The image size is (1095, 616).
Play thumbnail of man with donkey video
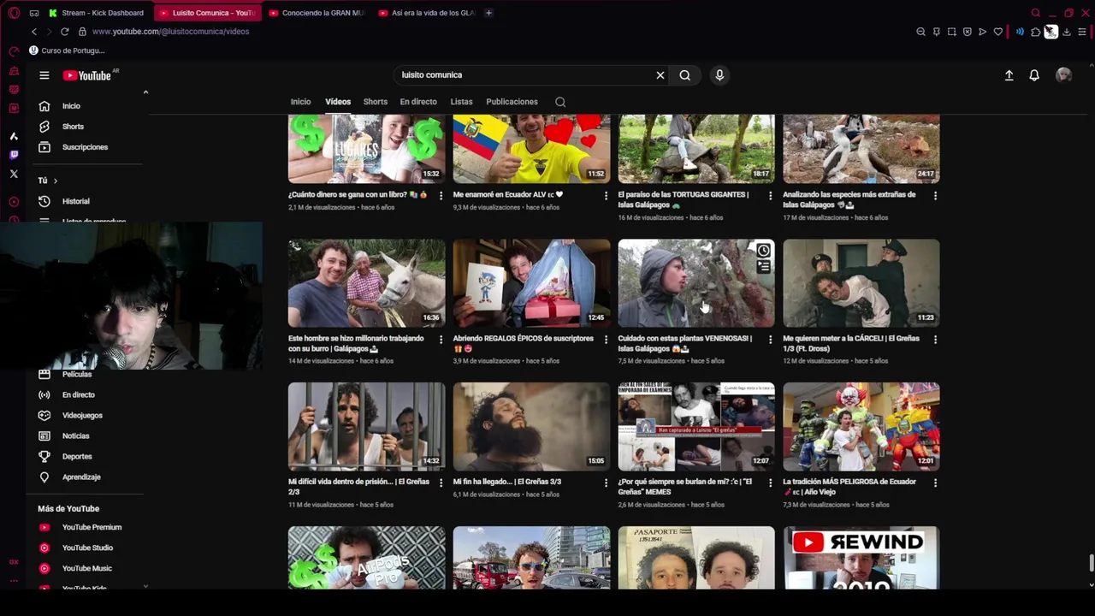pos(366,283)
